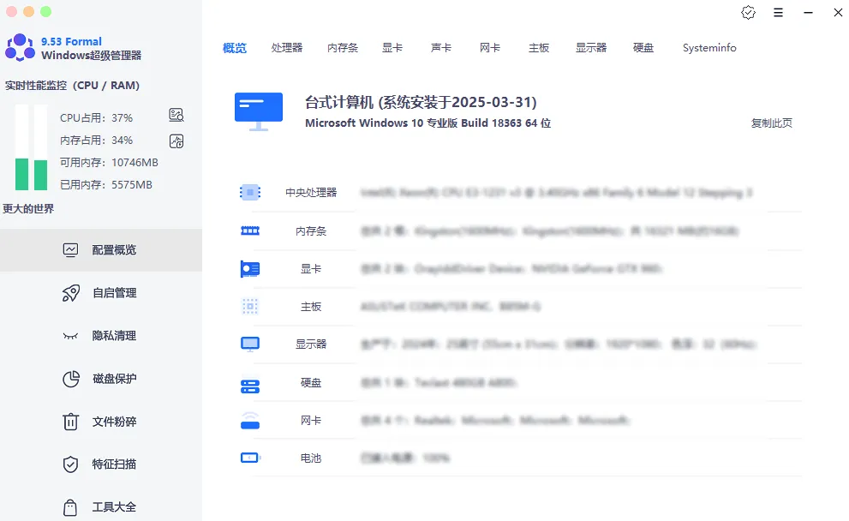Image resolution: width=849 pixels, height=521 pixels.
Task: Click the motherboard icon for 主板
Action: 250,307
